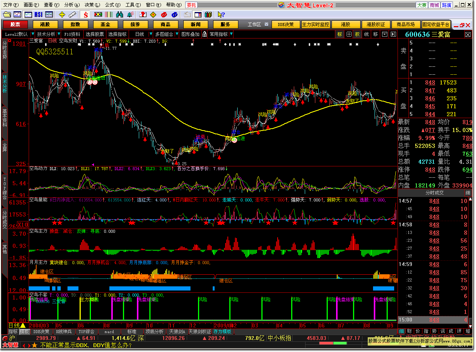Open the 工具 menu
The height and width of the screenshot is (352, 476).
(133, 5)
